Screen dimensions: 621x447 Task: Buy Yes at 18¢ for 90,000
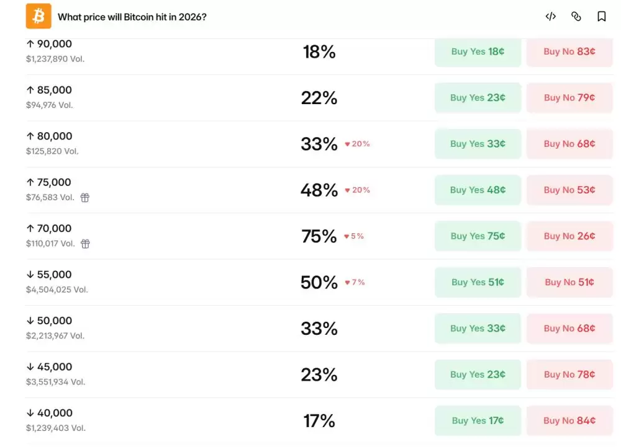click(x=478, y=52)
